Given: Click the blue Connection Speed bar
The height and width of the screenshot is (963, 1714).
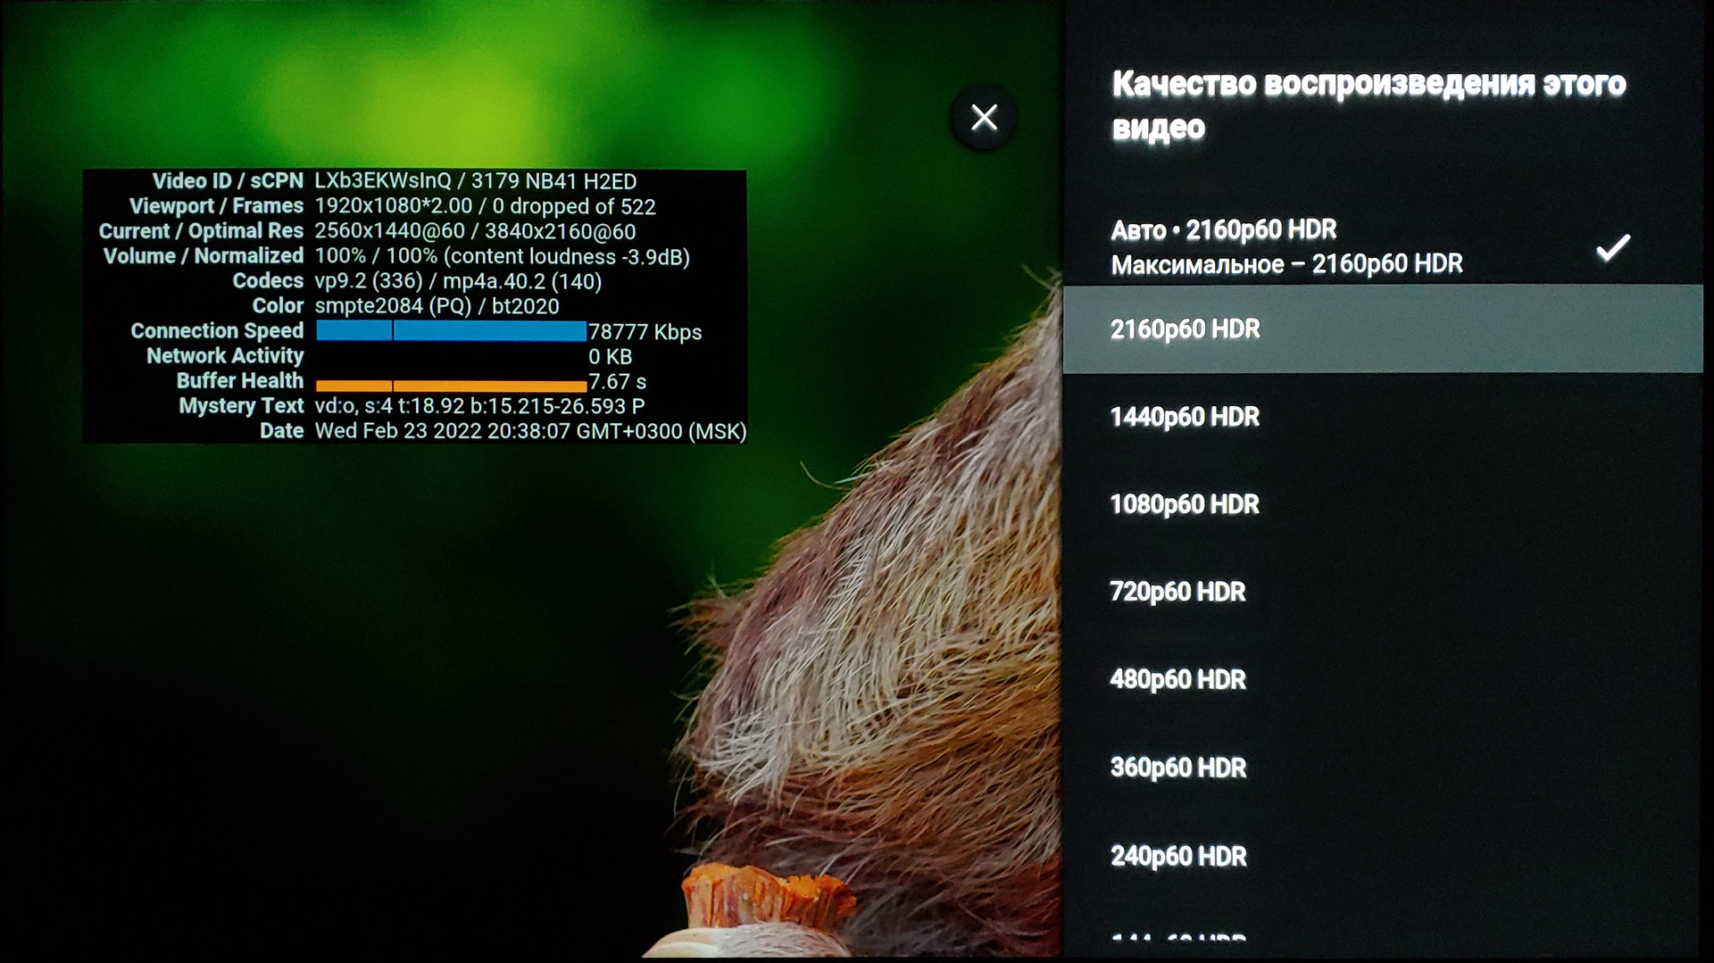Looking at the screenshot, I should (x=451, y=331).
